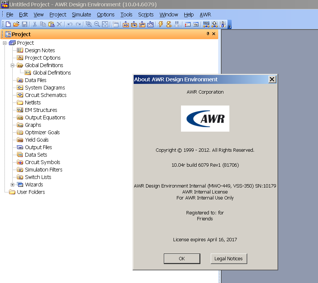Viewport: 318px width, 283px height.
Task: Click the New Project toolbar icon
Action: pyautogui.click(x=8, y=24)
